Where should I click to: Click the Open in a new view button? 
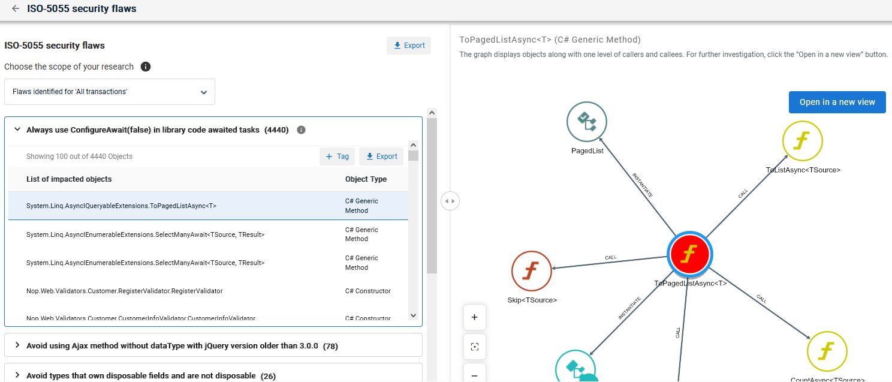click(x=837, y=102)
